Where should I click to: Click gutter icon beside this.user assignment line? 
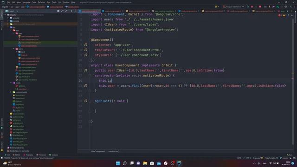[x=85, y=85]
